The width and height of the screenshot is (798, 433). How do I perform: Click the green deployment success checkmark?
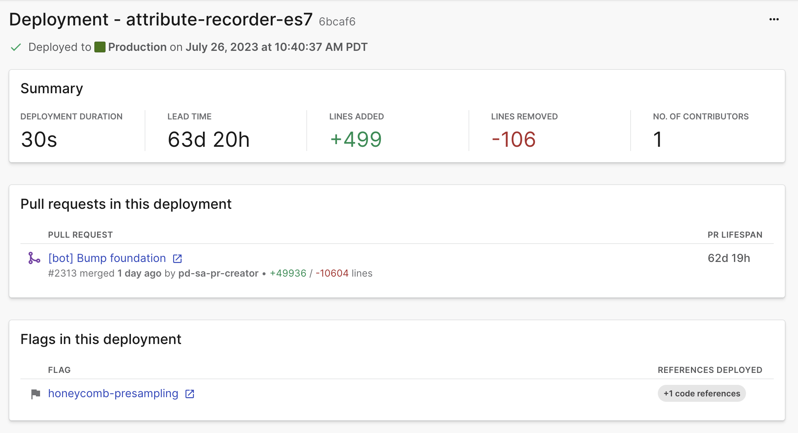click(16, 47)
